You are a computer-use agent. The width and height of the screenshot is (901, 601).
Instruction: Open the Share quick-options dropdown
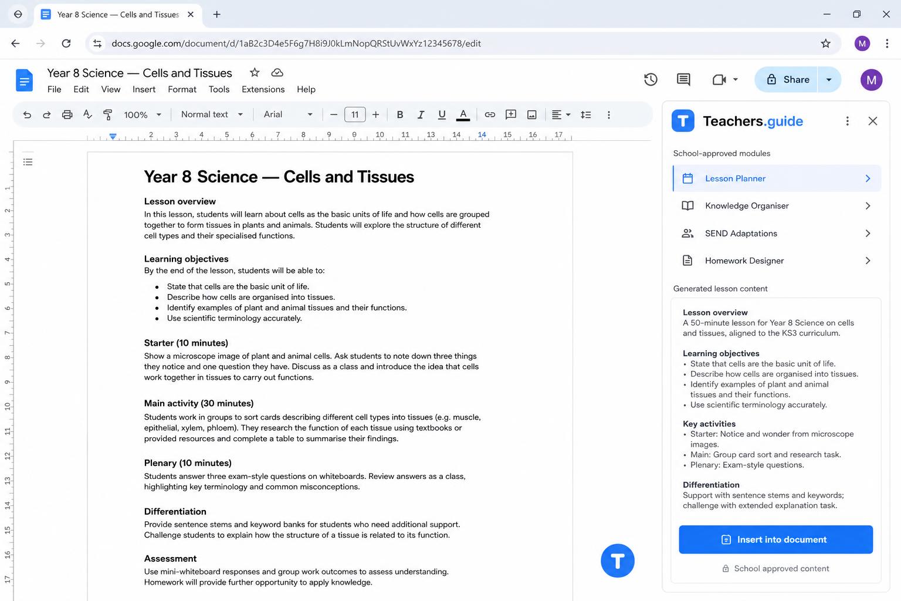pos(829,80)
